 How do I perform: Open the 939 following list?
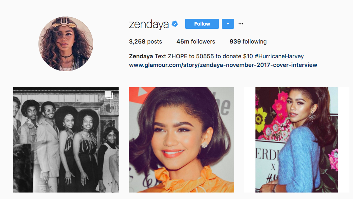(248, 41)
